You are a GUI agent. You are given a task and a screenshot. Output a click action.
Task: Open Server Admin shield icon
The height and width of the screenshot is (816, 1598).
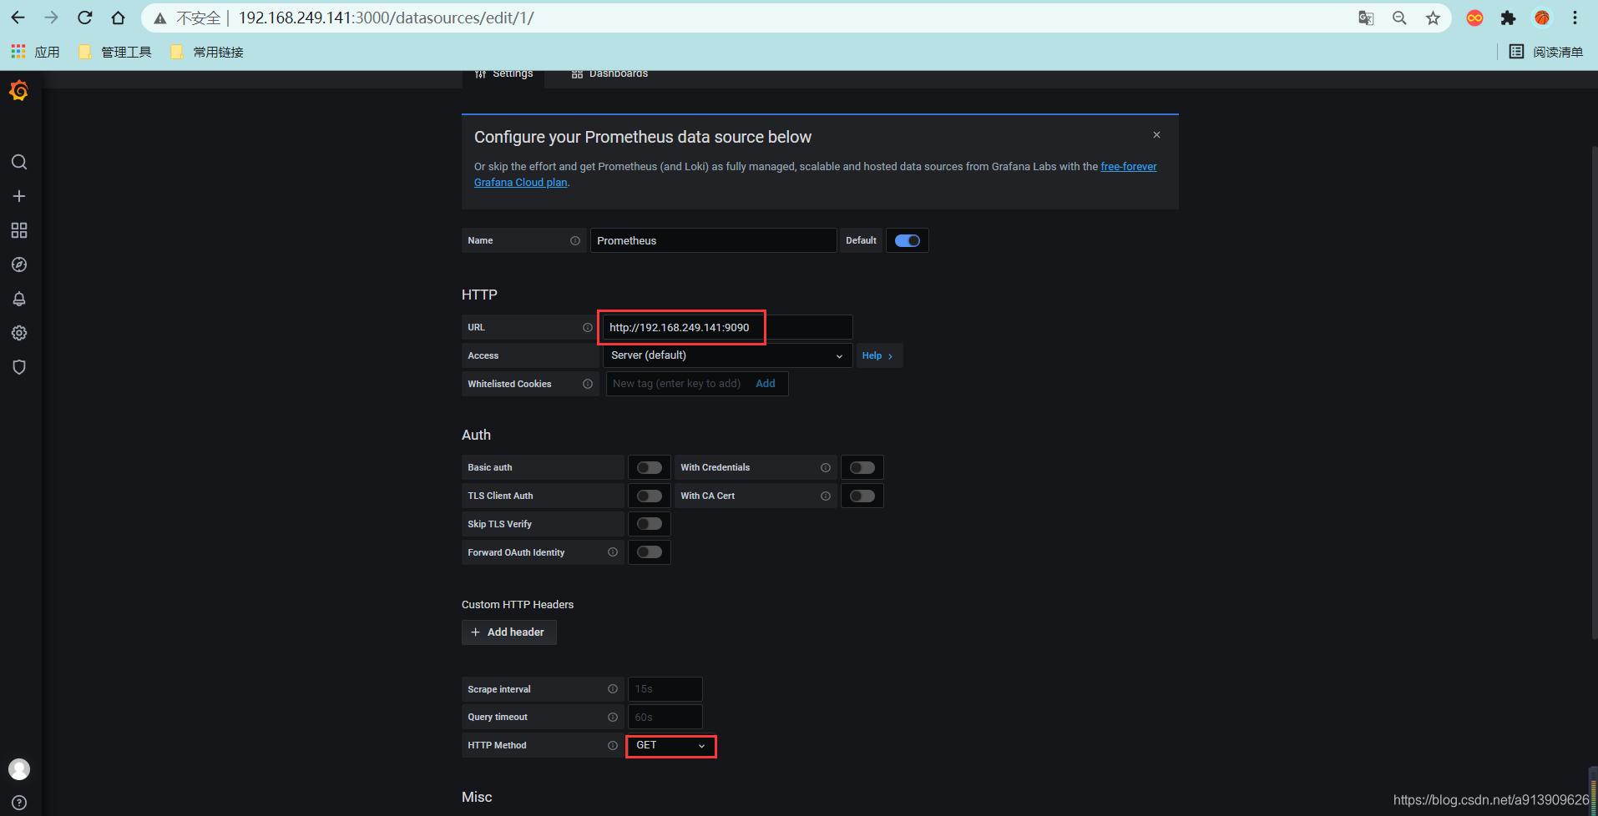19,367
